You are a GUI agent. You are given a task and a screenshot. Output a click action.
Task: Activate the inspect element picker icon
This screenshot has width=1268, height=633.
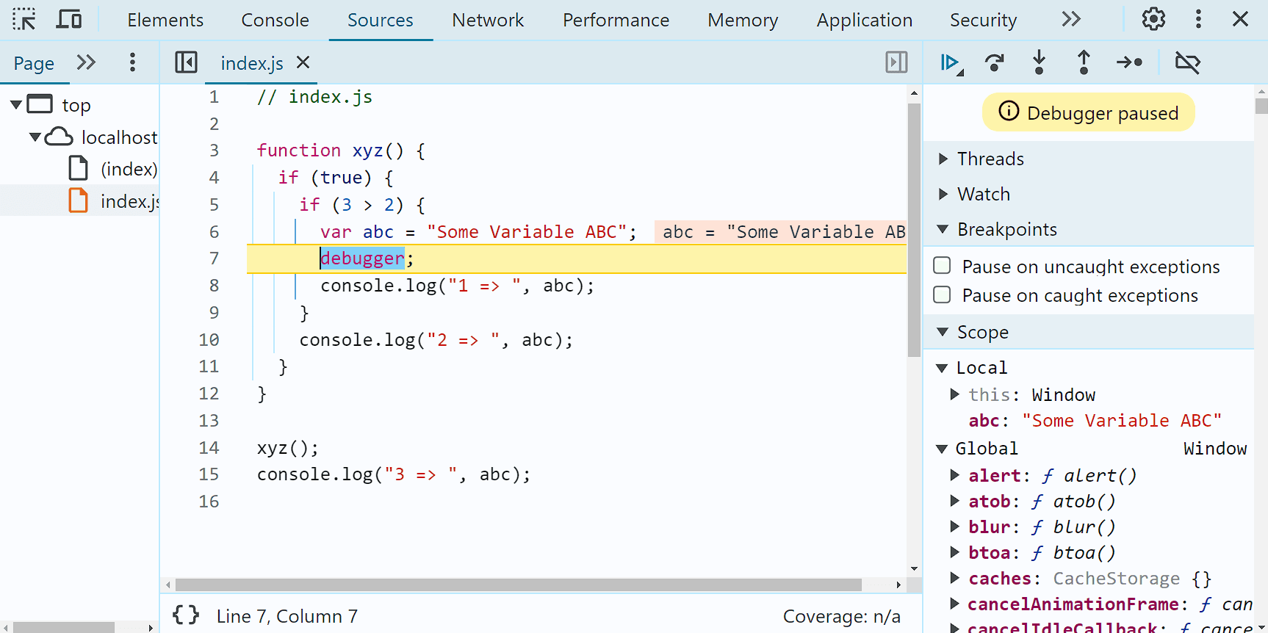[x=24, y=19]
